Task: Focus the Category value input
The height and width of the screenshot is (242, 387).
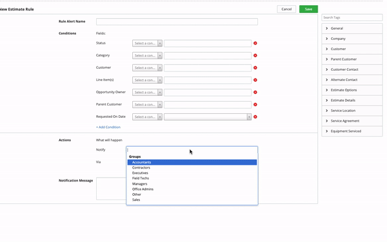Action: coord(208,55)
